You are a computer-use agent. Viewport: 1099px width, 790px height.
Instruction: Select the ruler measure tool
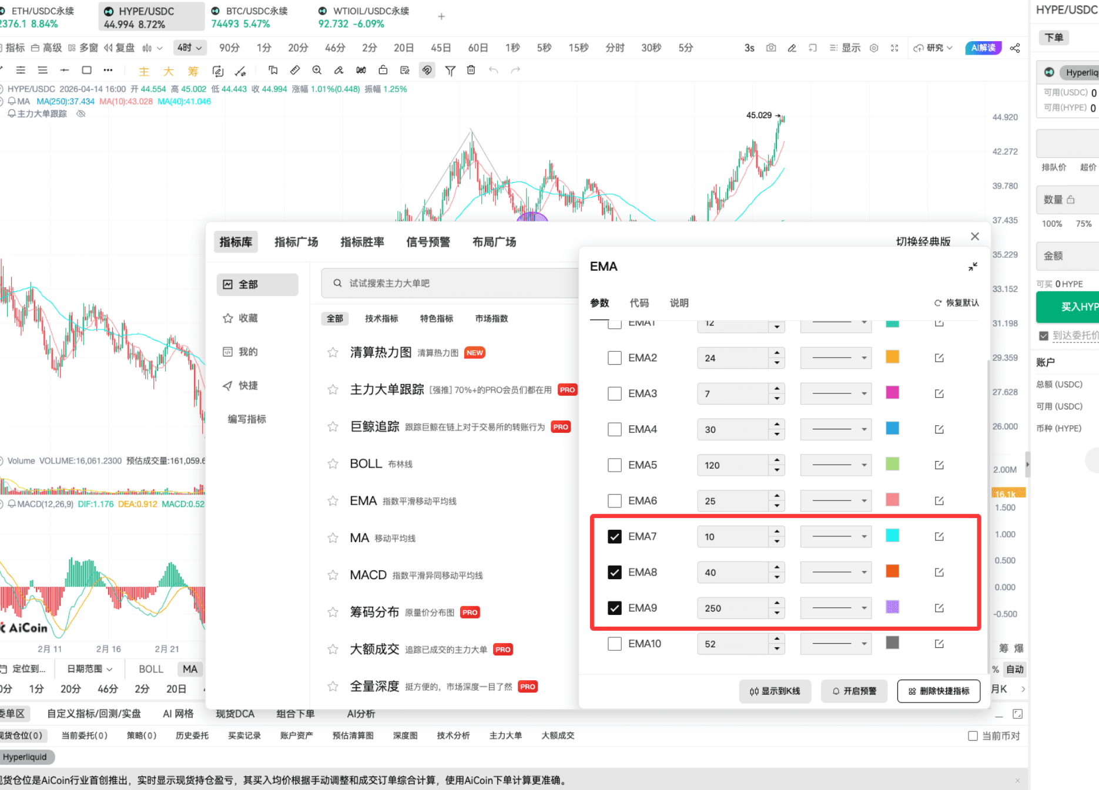point(295,70)
